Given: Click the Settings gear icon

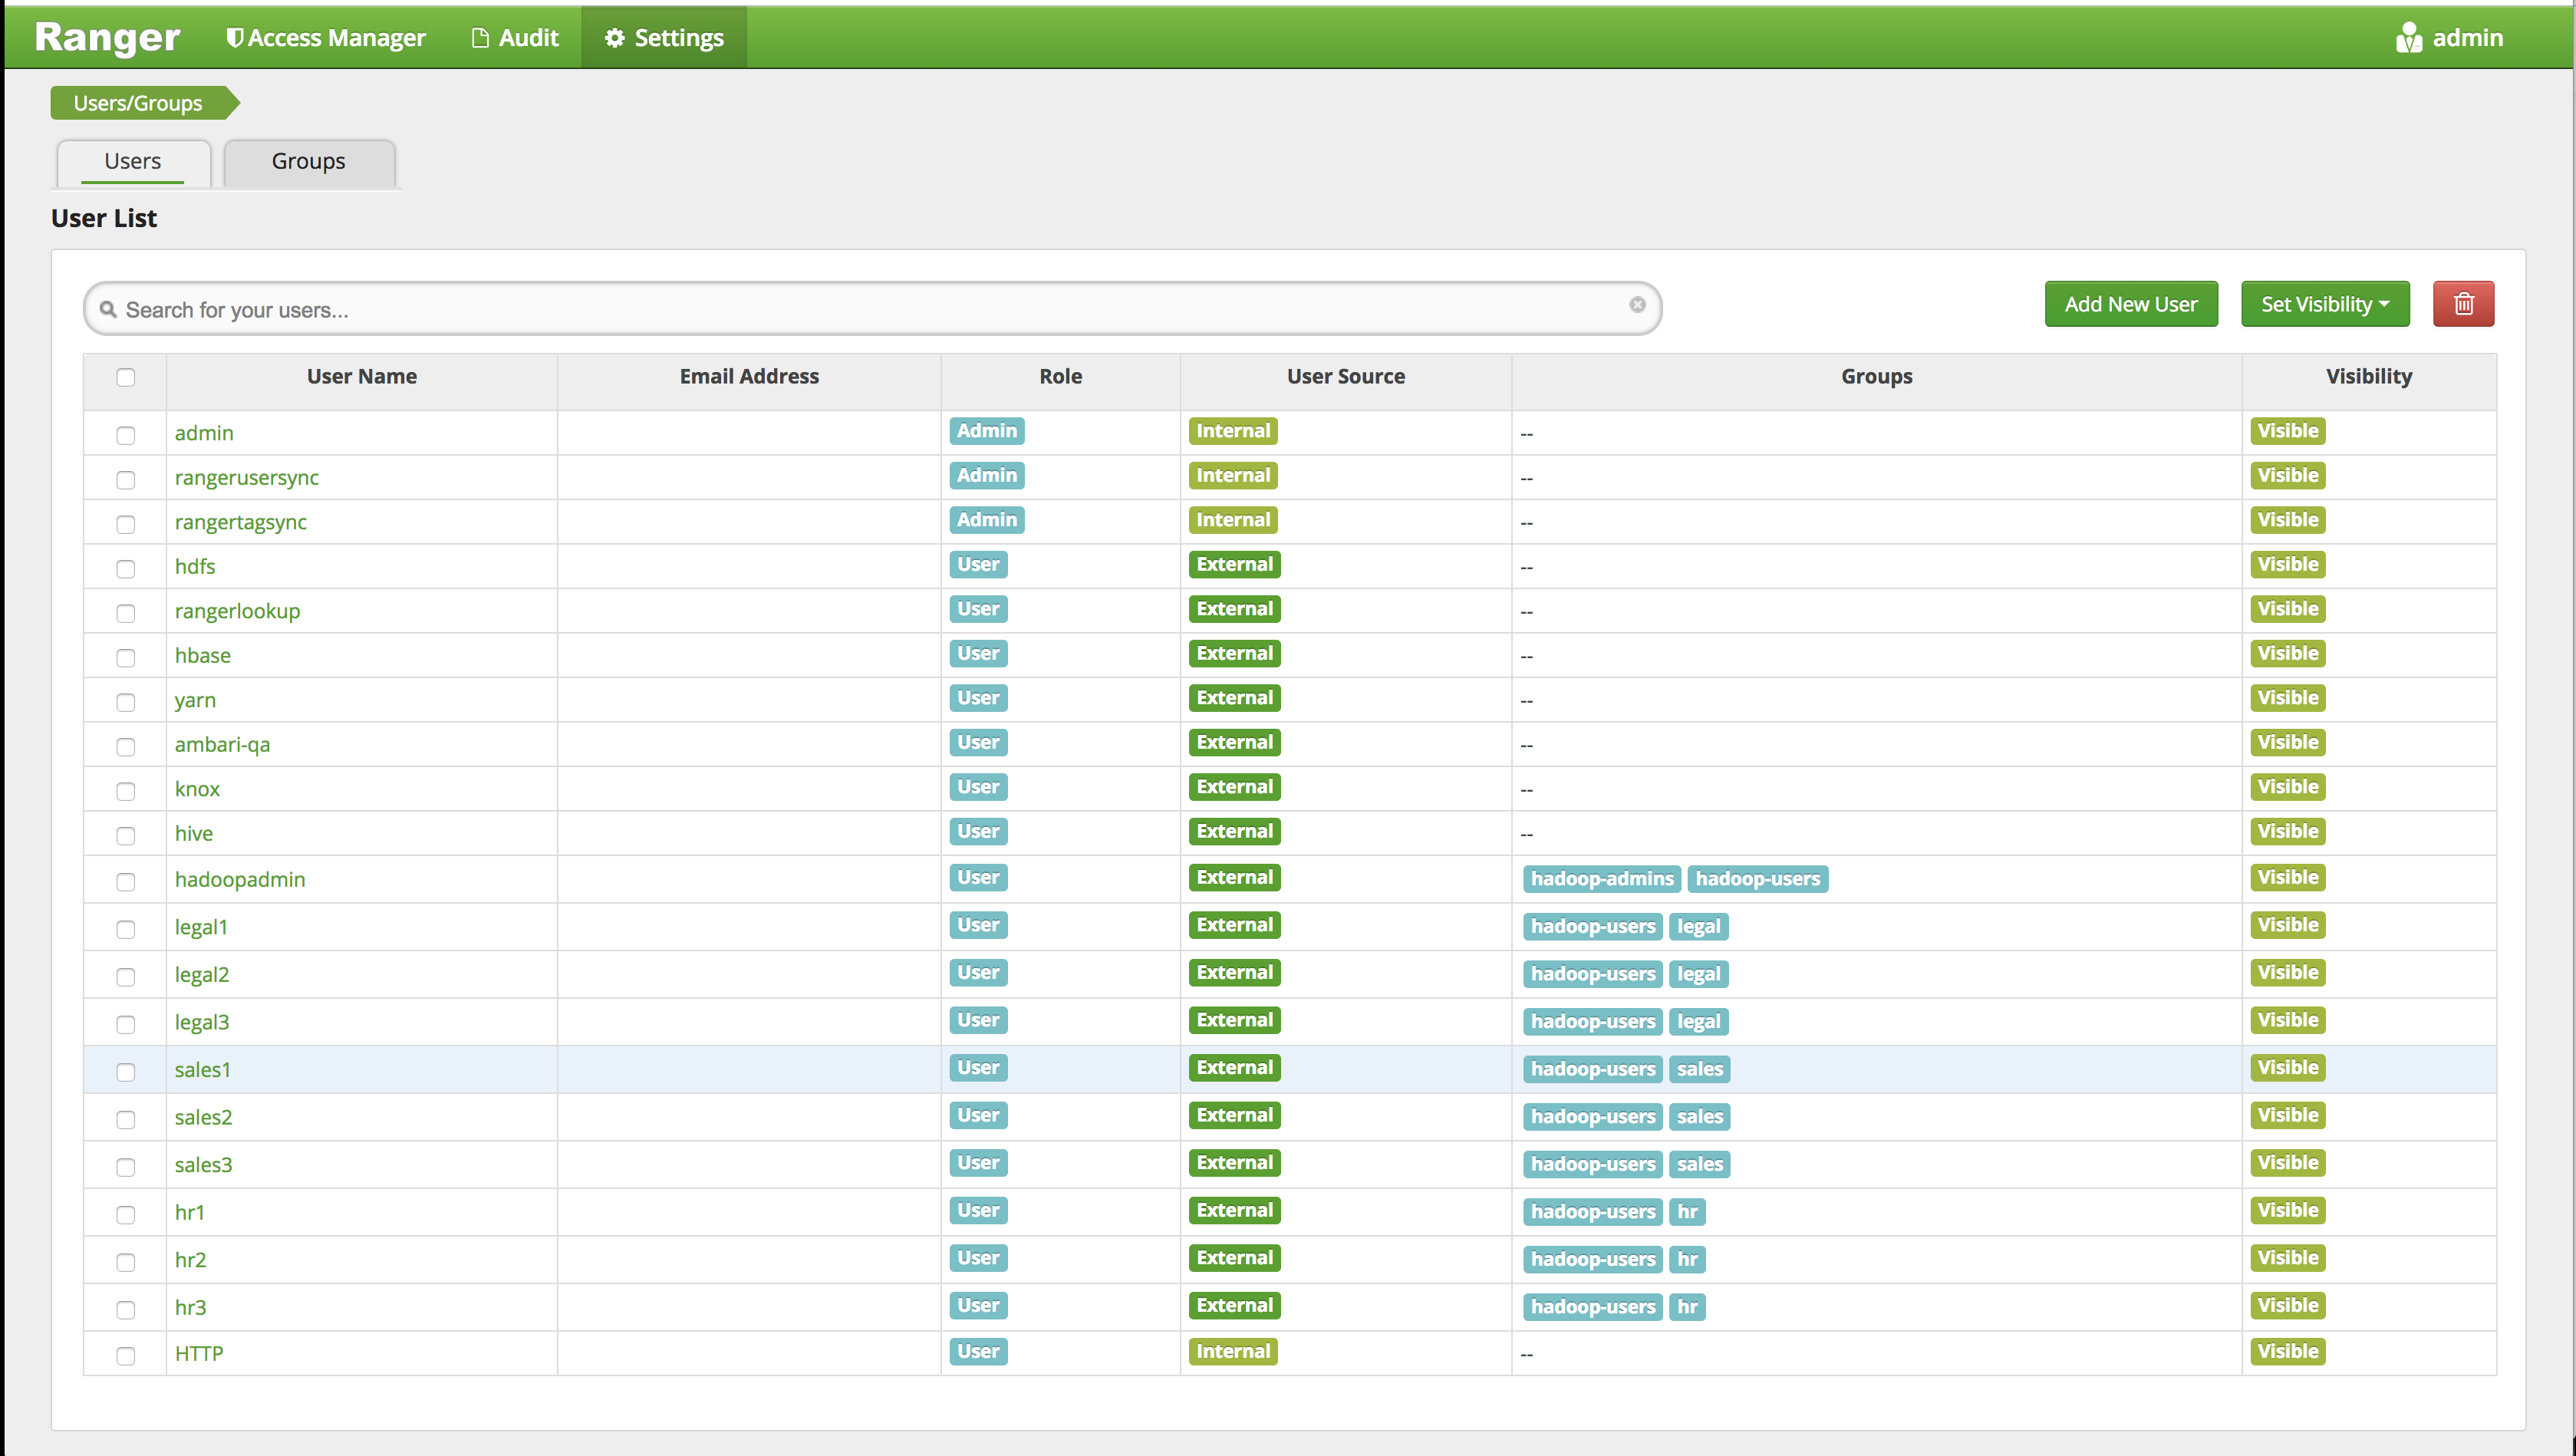Looking at the screenshot, I should (615, 38).
